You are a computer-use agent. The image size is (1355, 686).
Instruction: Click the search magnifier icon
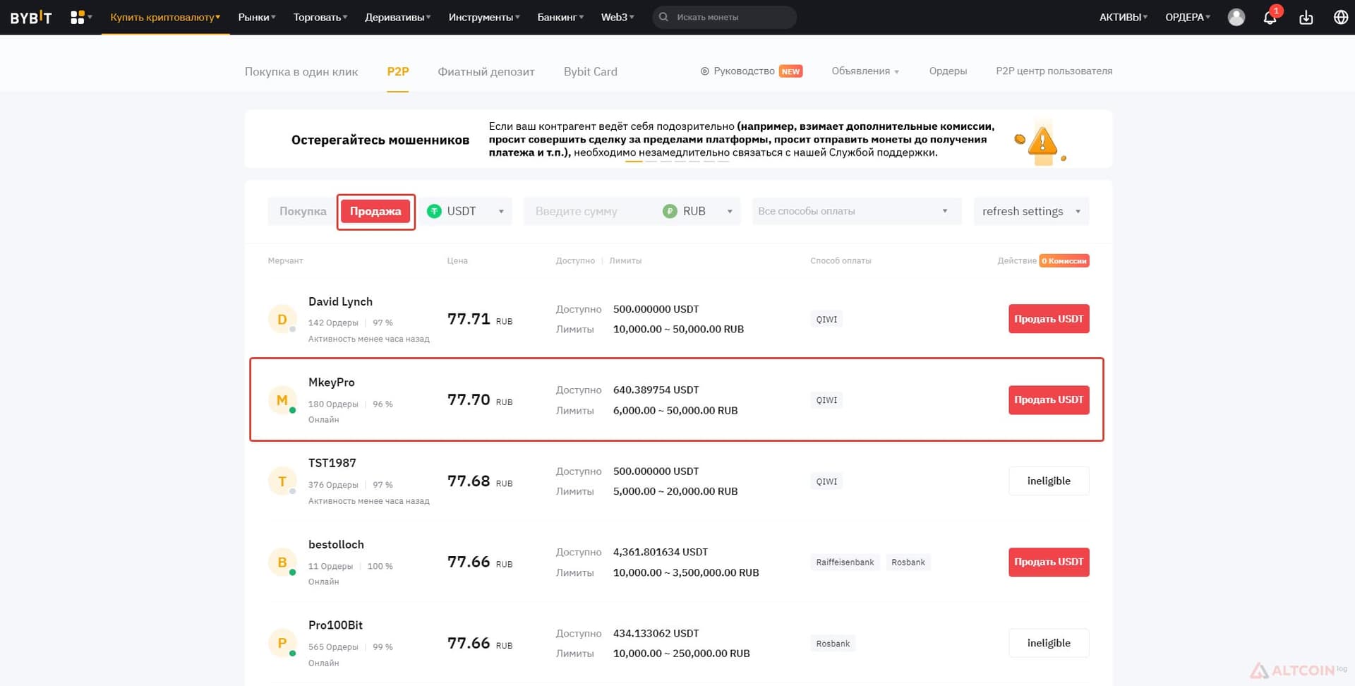click(x=663, y=17)
